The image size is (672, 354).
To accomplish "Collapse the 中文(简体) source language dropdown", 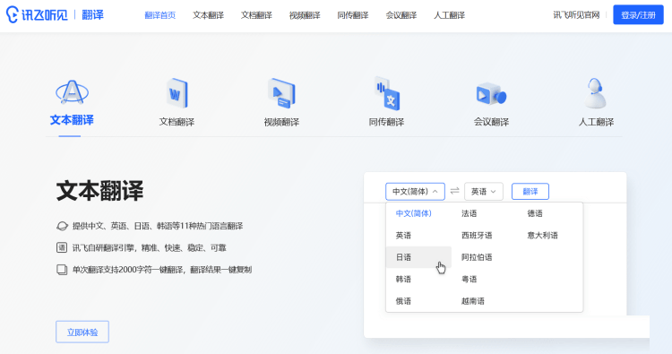I will tap(415, 192).
